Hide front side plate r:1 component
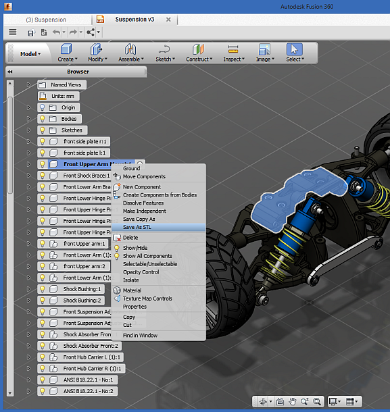This screenshot has height=412, width=390. 42,142
